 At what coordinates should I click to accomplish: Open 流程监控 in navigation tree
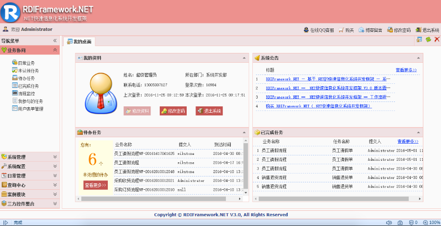click(x=24, y=94)
